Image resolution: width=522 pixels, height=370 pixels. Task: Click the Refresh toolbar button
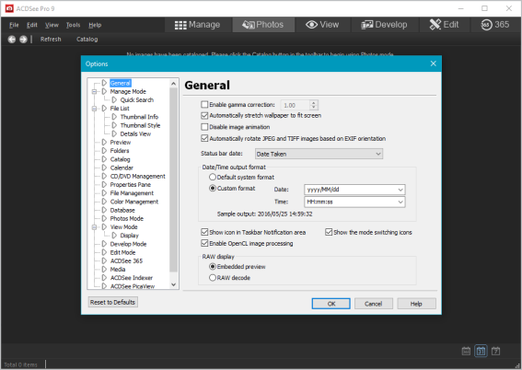pos(51,40)
